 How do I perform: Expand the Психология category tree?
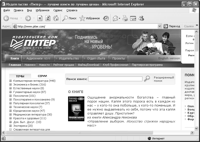tap(11, 96)
